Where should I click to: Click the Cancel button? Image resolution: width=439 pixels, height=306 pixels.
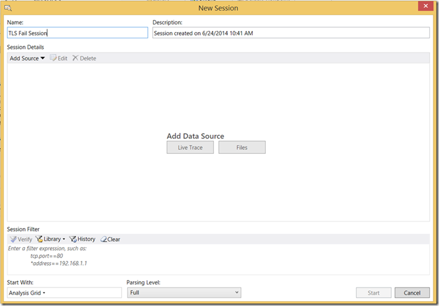pos(412,293)
